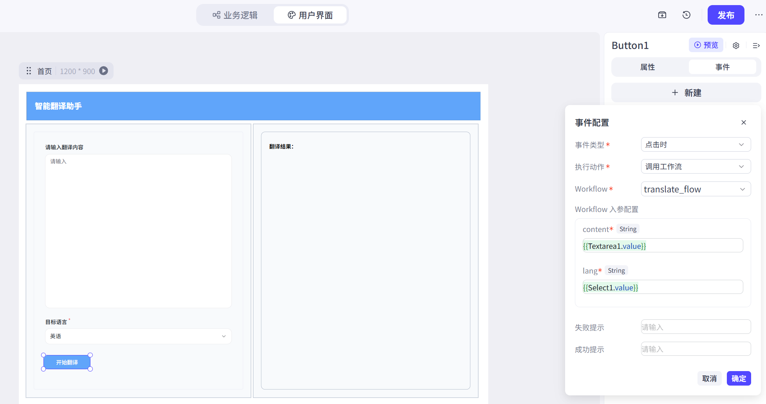Switch to the 业务逻辑 tab
766x404 pixels.
tap(235, 15)
